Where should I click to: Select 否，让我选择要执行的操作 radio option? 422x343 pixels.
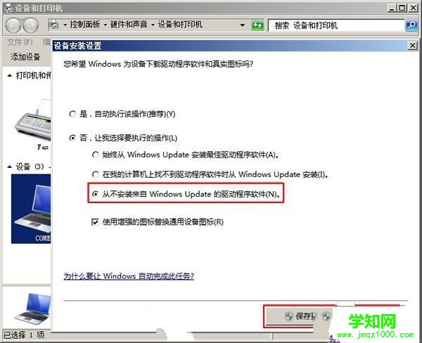72,138
